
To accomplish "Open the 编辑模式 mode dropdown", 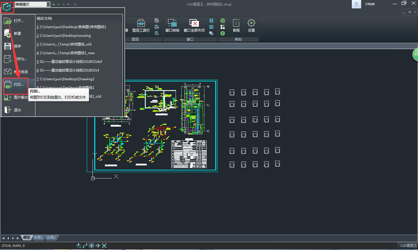I will click(x=48, y=4).
